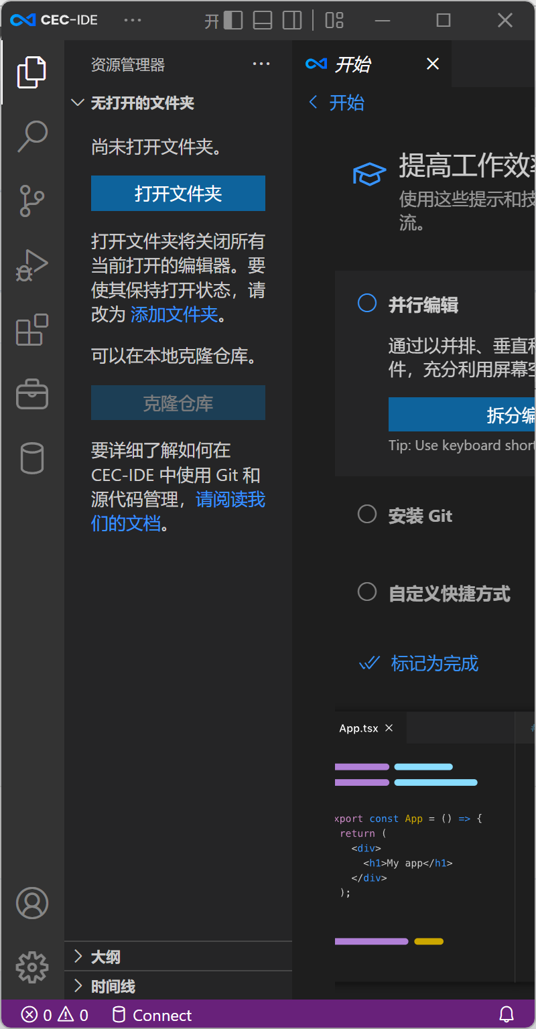The height and width of the screenshot is (1029, 536).
Task: Open the database cylinder view in activity bar
Action: 32,458
